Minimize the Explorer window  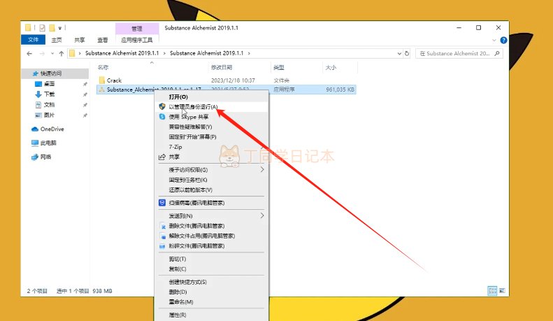pyautogui.click(x=459, y=27)
